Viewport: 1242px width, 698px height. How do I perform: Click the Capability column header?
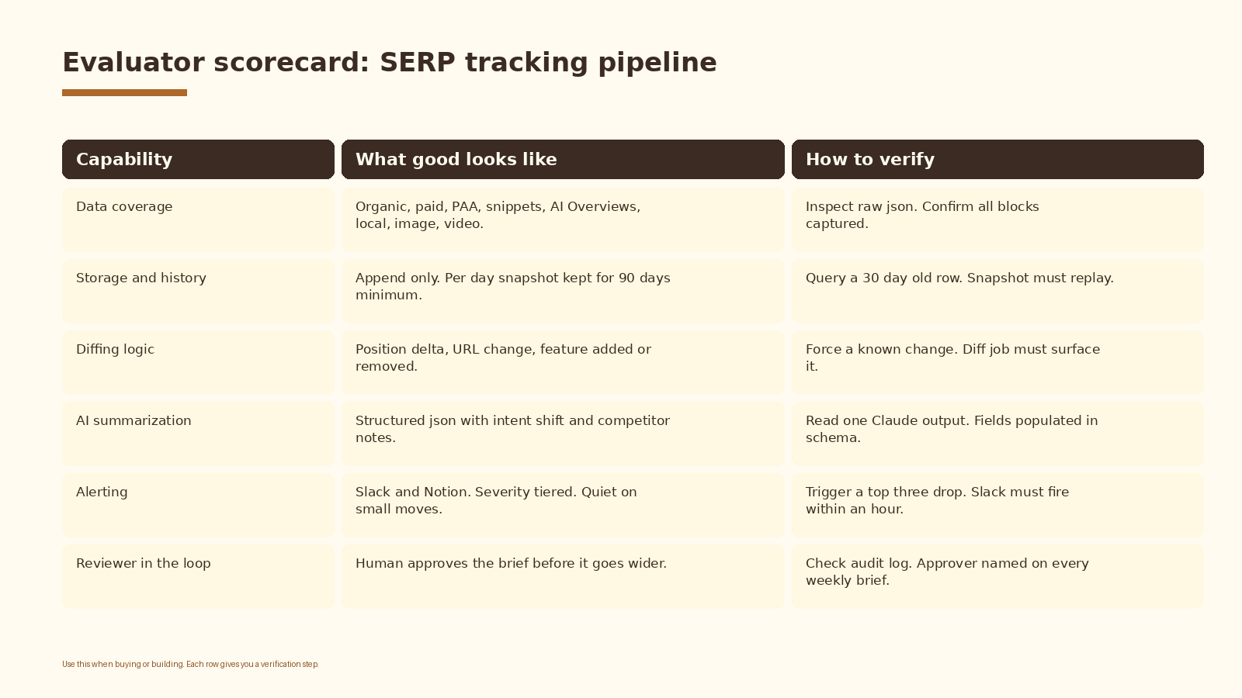pos(198,159)
